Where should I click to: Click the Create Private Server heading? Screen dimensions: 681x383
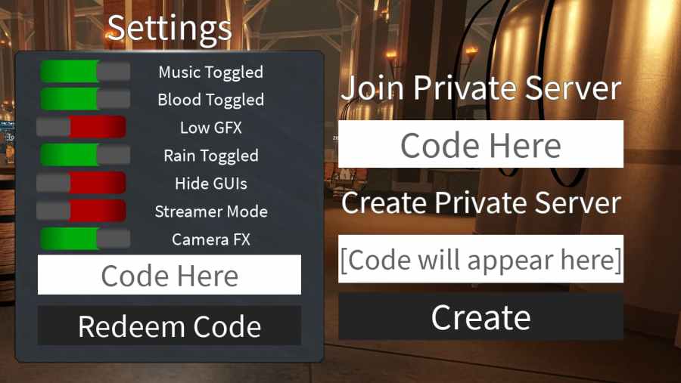tap(481, 203)
